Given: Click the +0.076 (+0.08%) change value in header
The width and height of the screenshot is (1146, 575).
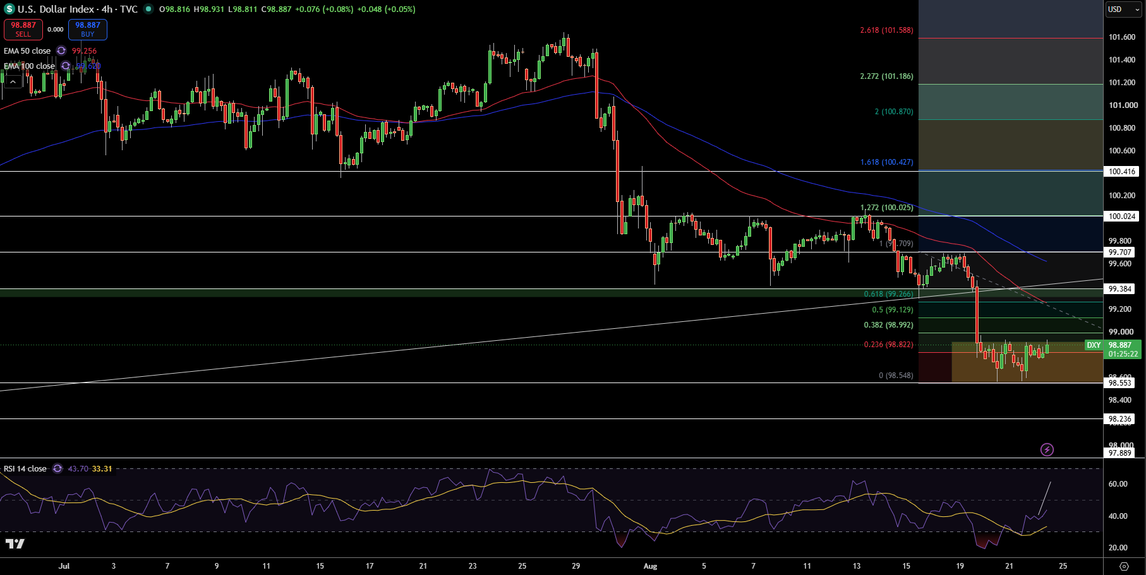Looking at the screenshot, I should (324, 9).
